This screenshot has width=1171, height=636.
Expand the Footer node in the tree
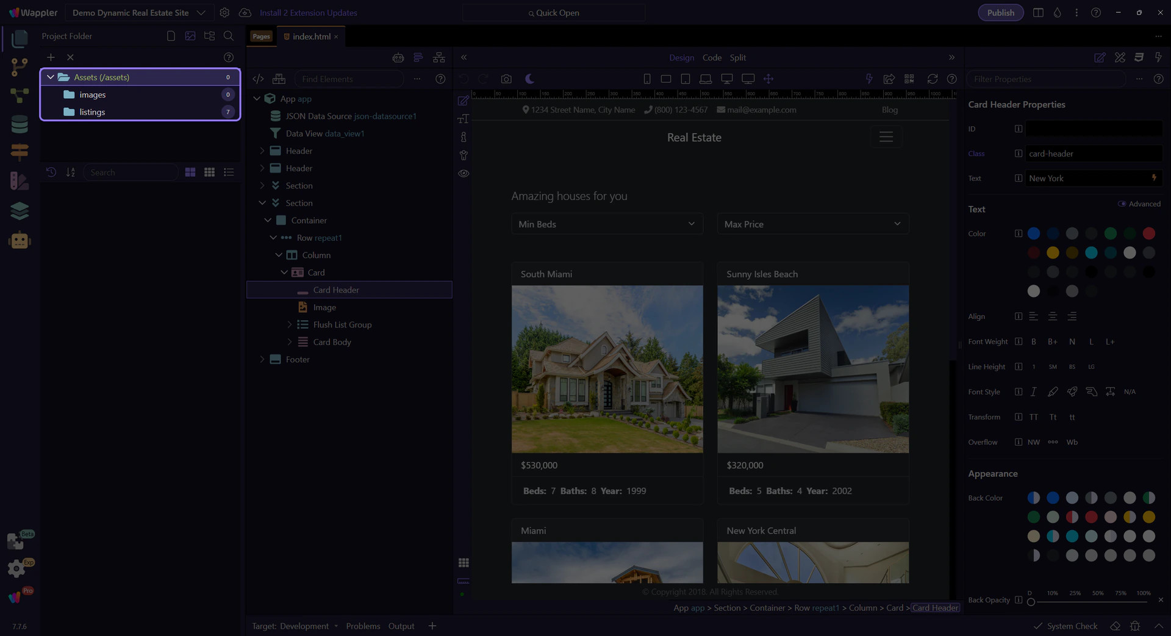tap(262, 360)
